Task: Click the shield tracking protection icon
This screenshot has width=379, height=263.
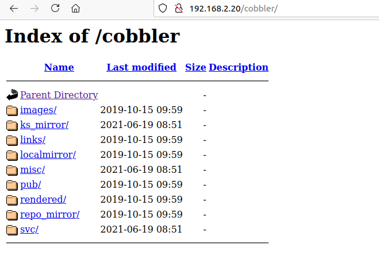Action: [163, 9]
